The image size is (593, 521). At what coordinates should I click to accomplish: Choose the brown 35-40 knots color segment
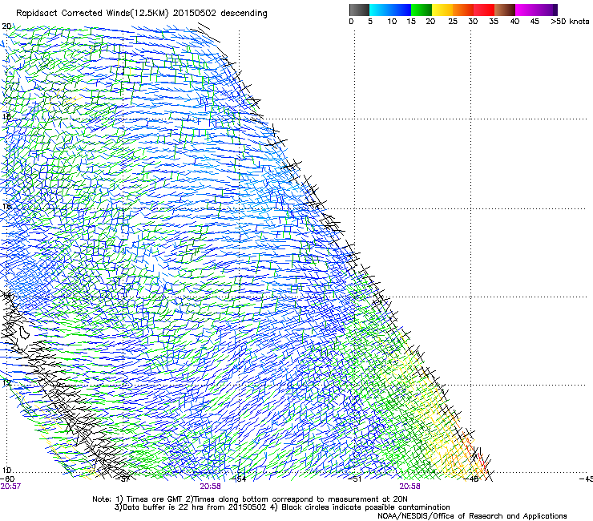coord(505,10)
